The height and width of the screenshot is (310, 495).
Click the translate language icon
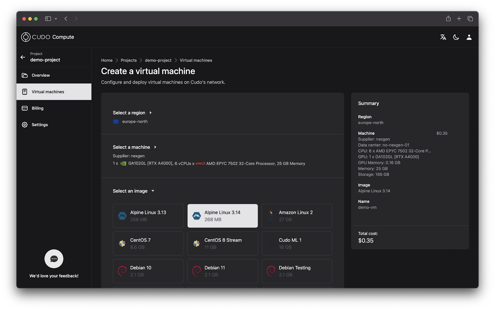[x=443, y=37]
